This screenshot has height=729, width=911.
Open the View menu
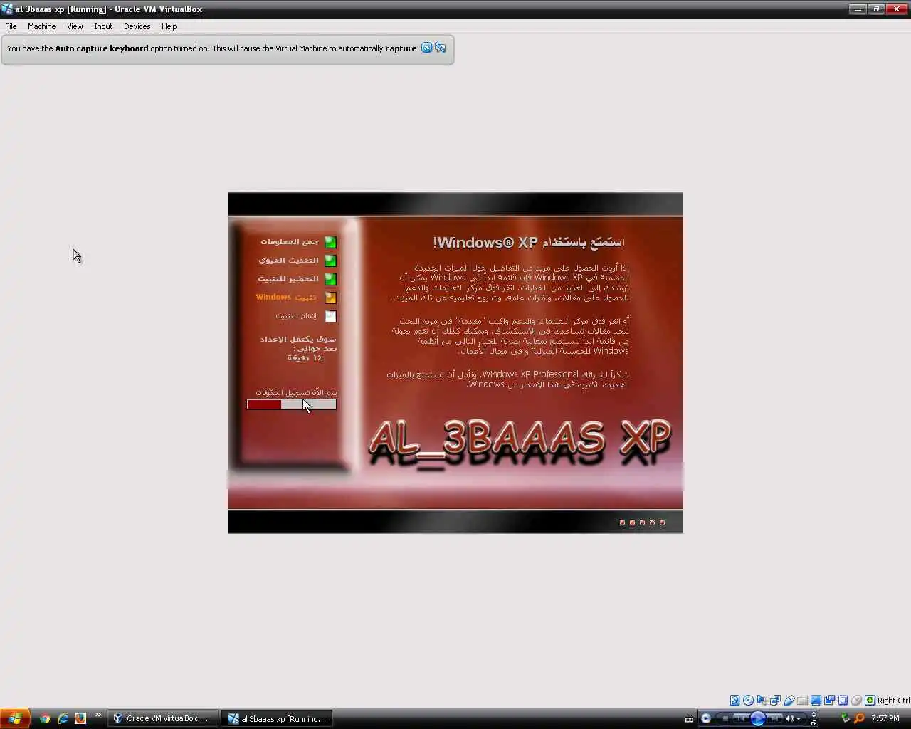coord(75,26)
